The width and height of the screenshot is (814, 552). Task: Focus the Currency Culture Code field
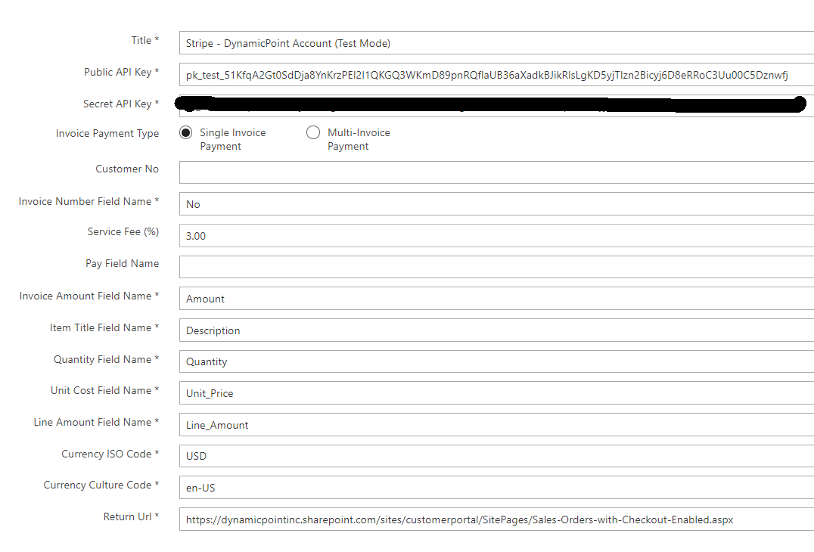coord(496,487)
